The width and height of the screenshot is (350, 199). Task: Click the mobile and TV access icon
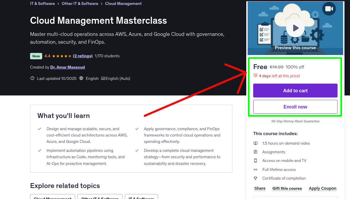click(255, 161)
